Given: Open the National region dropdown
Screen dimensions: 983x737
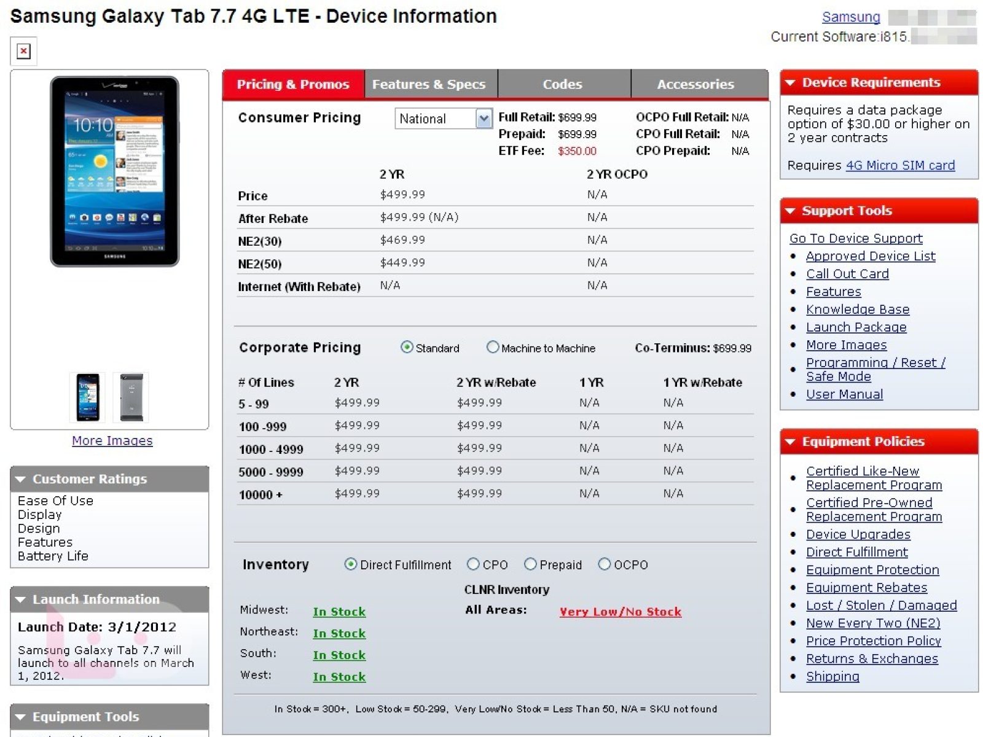Looking at the screenshot, I should [484, 119].
